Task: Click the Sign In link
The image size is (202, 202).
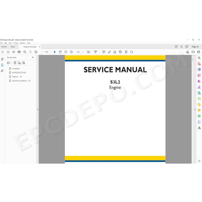Action: pyautogui.click(x=195, y=47)
